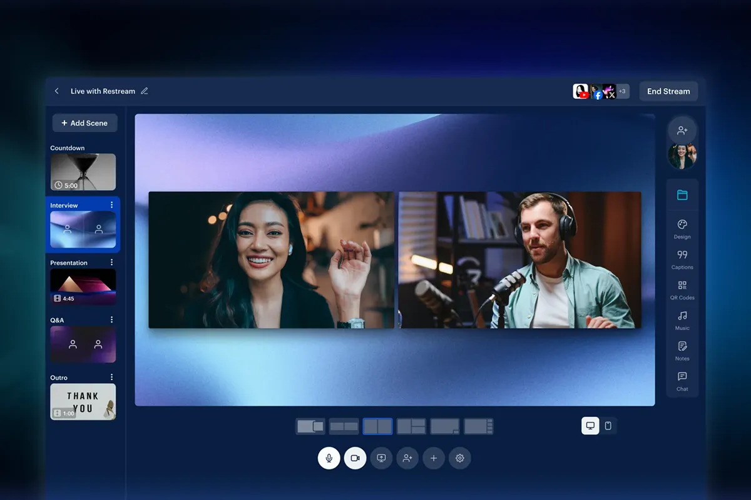Select the picture-in-picture layout option

[310, 427]
